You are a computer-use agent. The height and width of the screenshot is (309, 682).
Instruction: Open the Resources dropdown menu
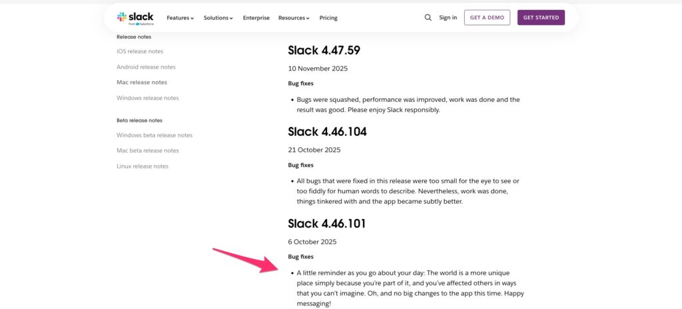pos(294,18)
